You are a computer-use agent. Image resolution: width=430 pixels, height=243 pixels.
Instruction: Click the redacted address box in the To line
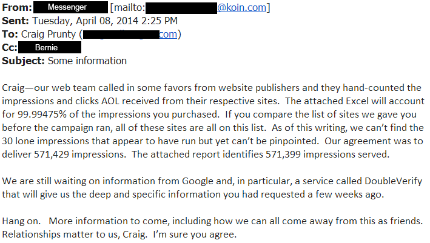pyautogui.click(x=121, y=35)
